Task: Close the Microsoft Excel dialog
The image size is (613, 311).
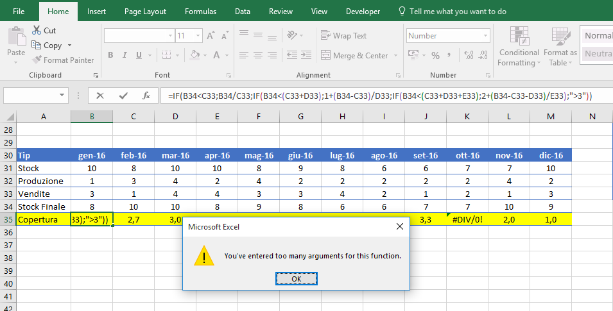Action: 399,226
